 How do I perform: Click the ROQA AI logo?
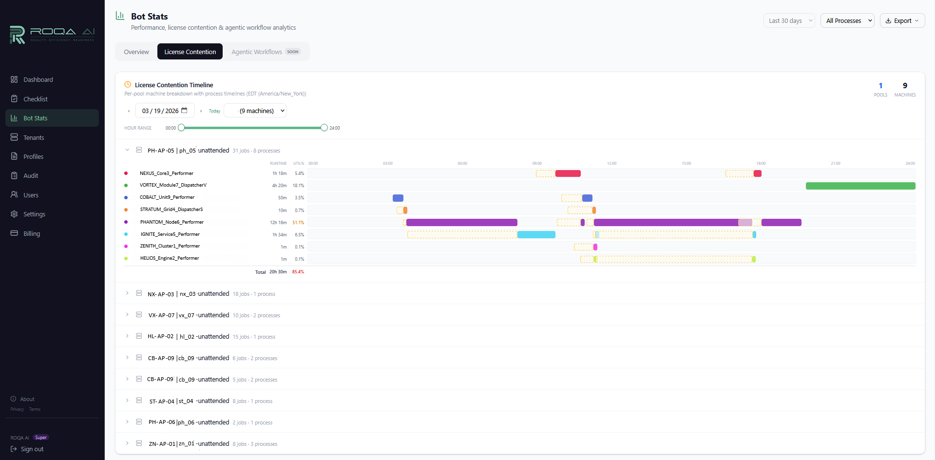point(52,35)
